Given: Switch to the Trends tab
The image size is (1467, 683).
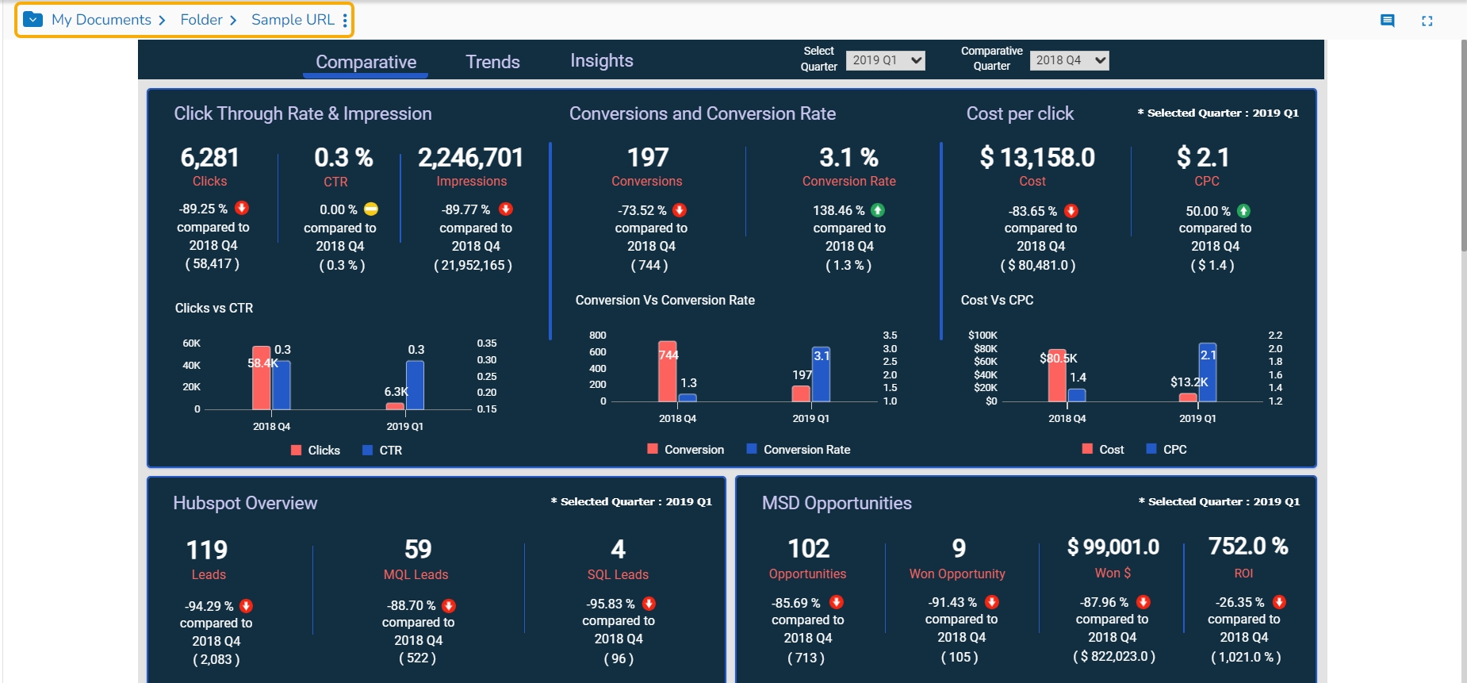Looking at the screenshot, I should tap(492, 62).
